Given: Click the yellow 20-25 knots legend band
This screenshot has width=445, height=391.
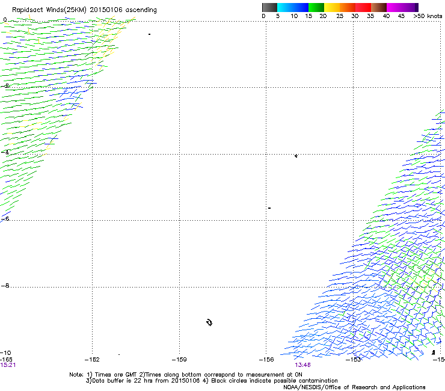Looking at the screenshot, I should (x=332, y=7).
